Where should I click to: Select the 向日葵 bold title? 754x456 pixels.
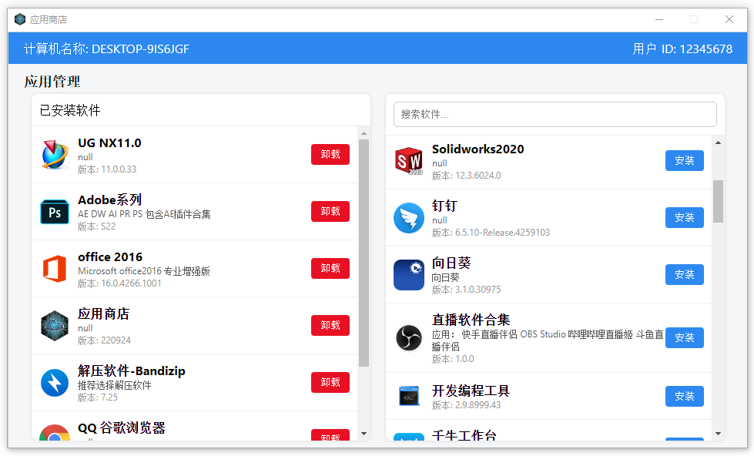coord(451,263)
